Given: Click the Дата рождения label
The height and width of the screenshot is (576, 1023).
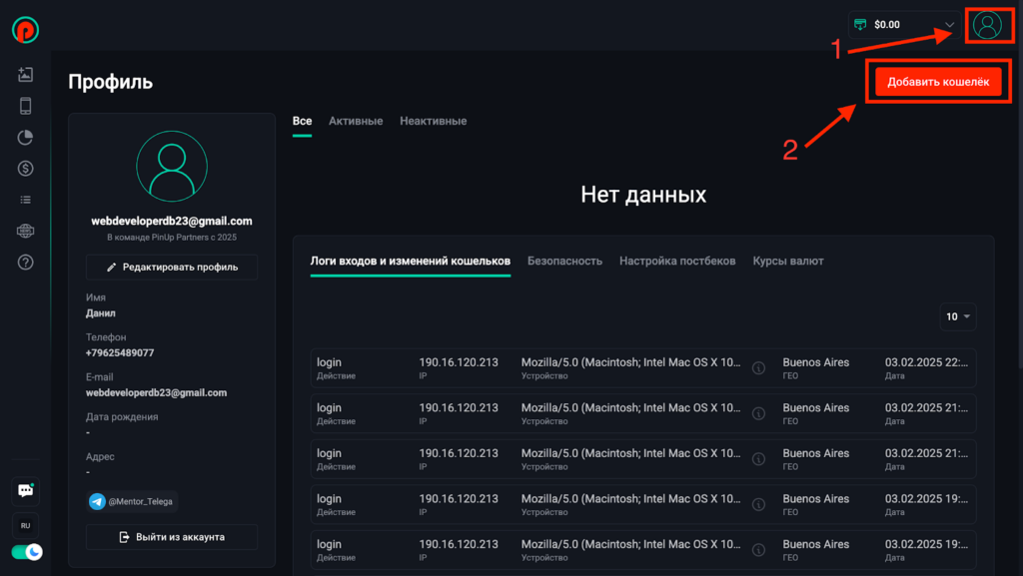Looking at the screenshot, I should (x=122, y=417).
